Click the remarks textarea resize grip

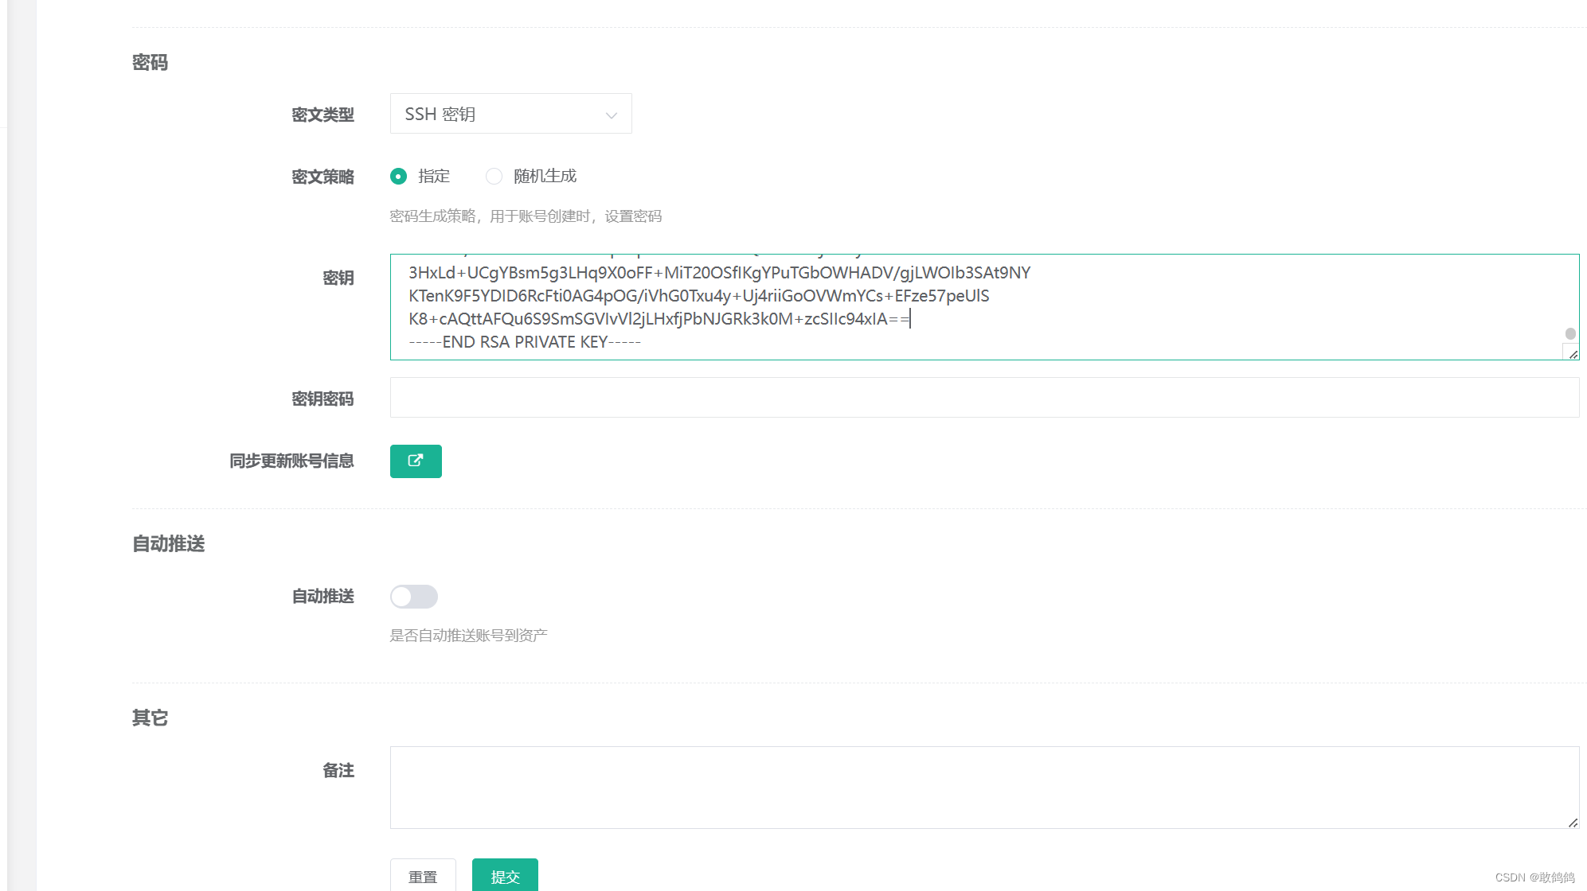(x=1573, y=823)
